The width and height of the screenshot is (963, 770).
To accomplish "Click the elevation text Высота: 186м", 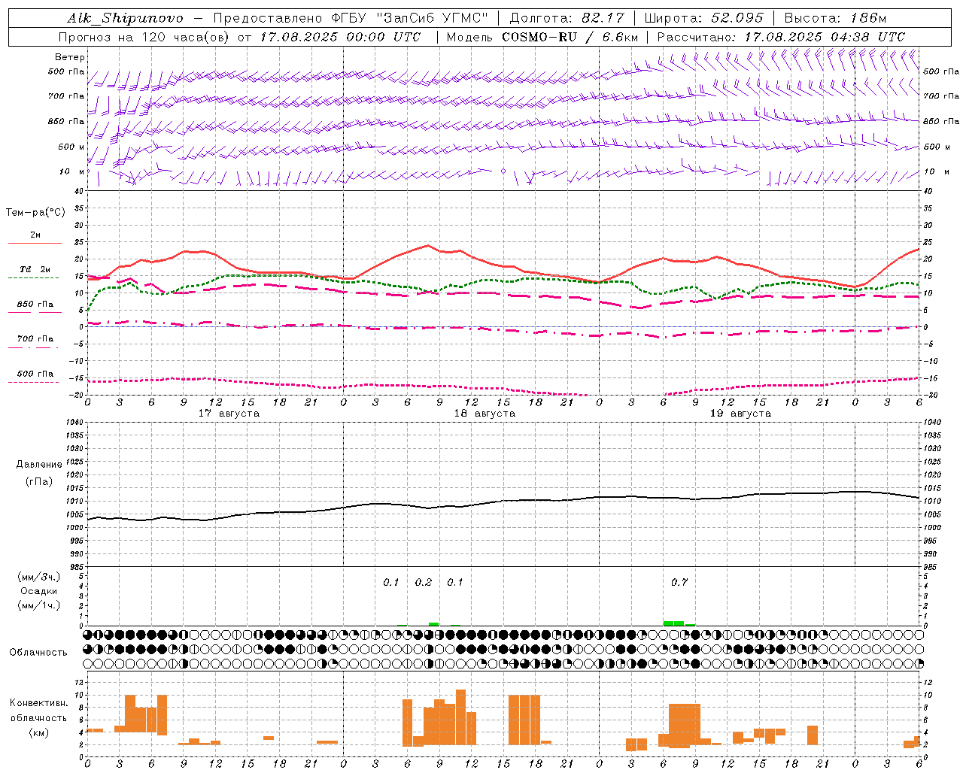I will 835,18.
